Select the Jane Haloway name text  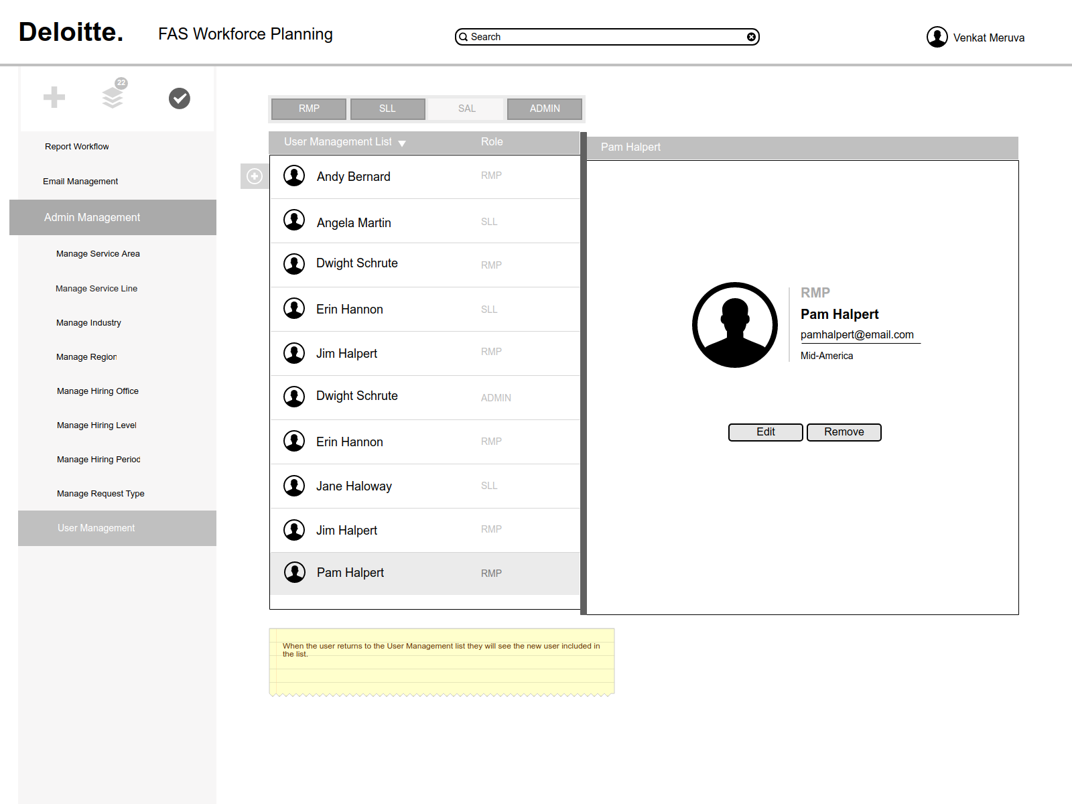(x=354, y=486)
